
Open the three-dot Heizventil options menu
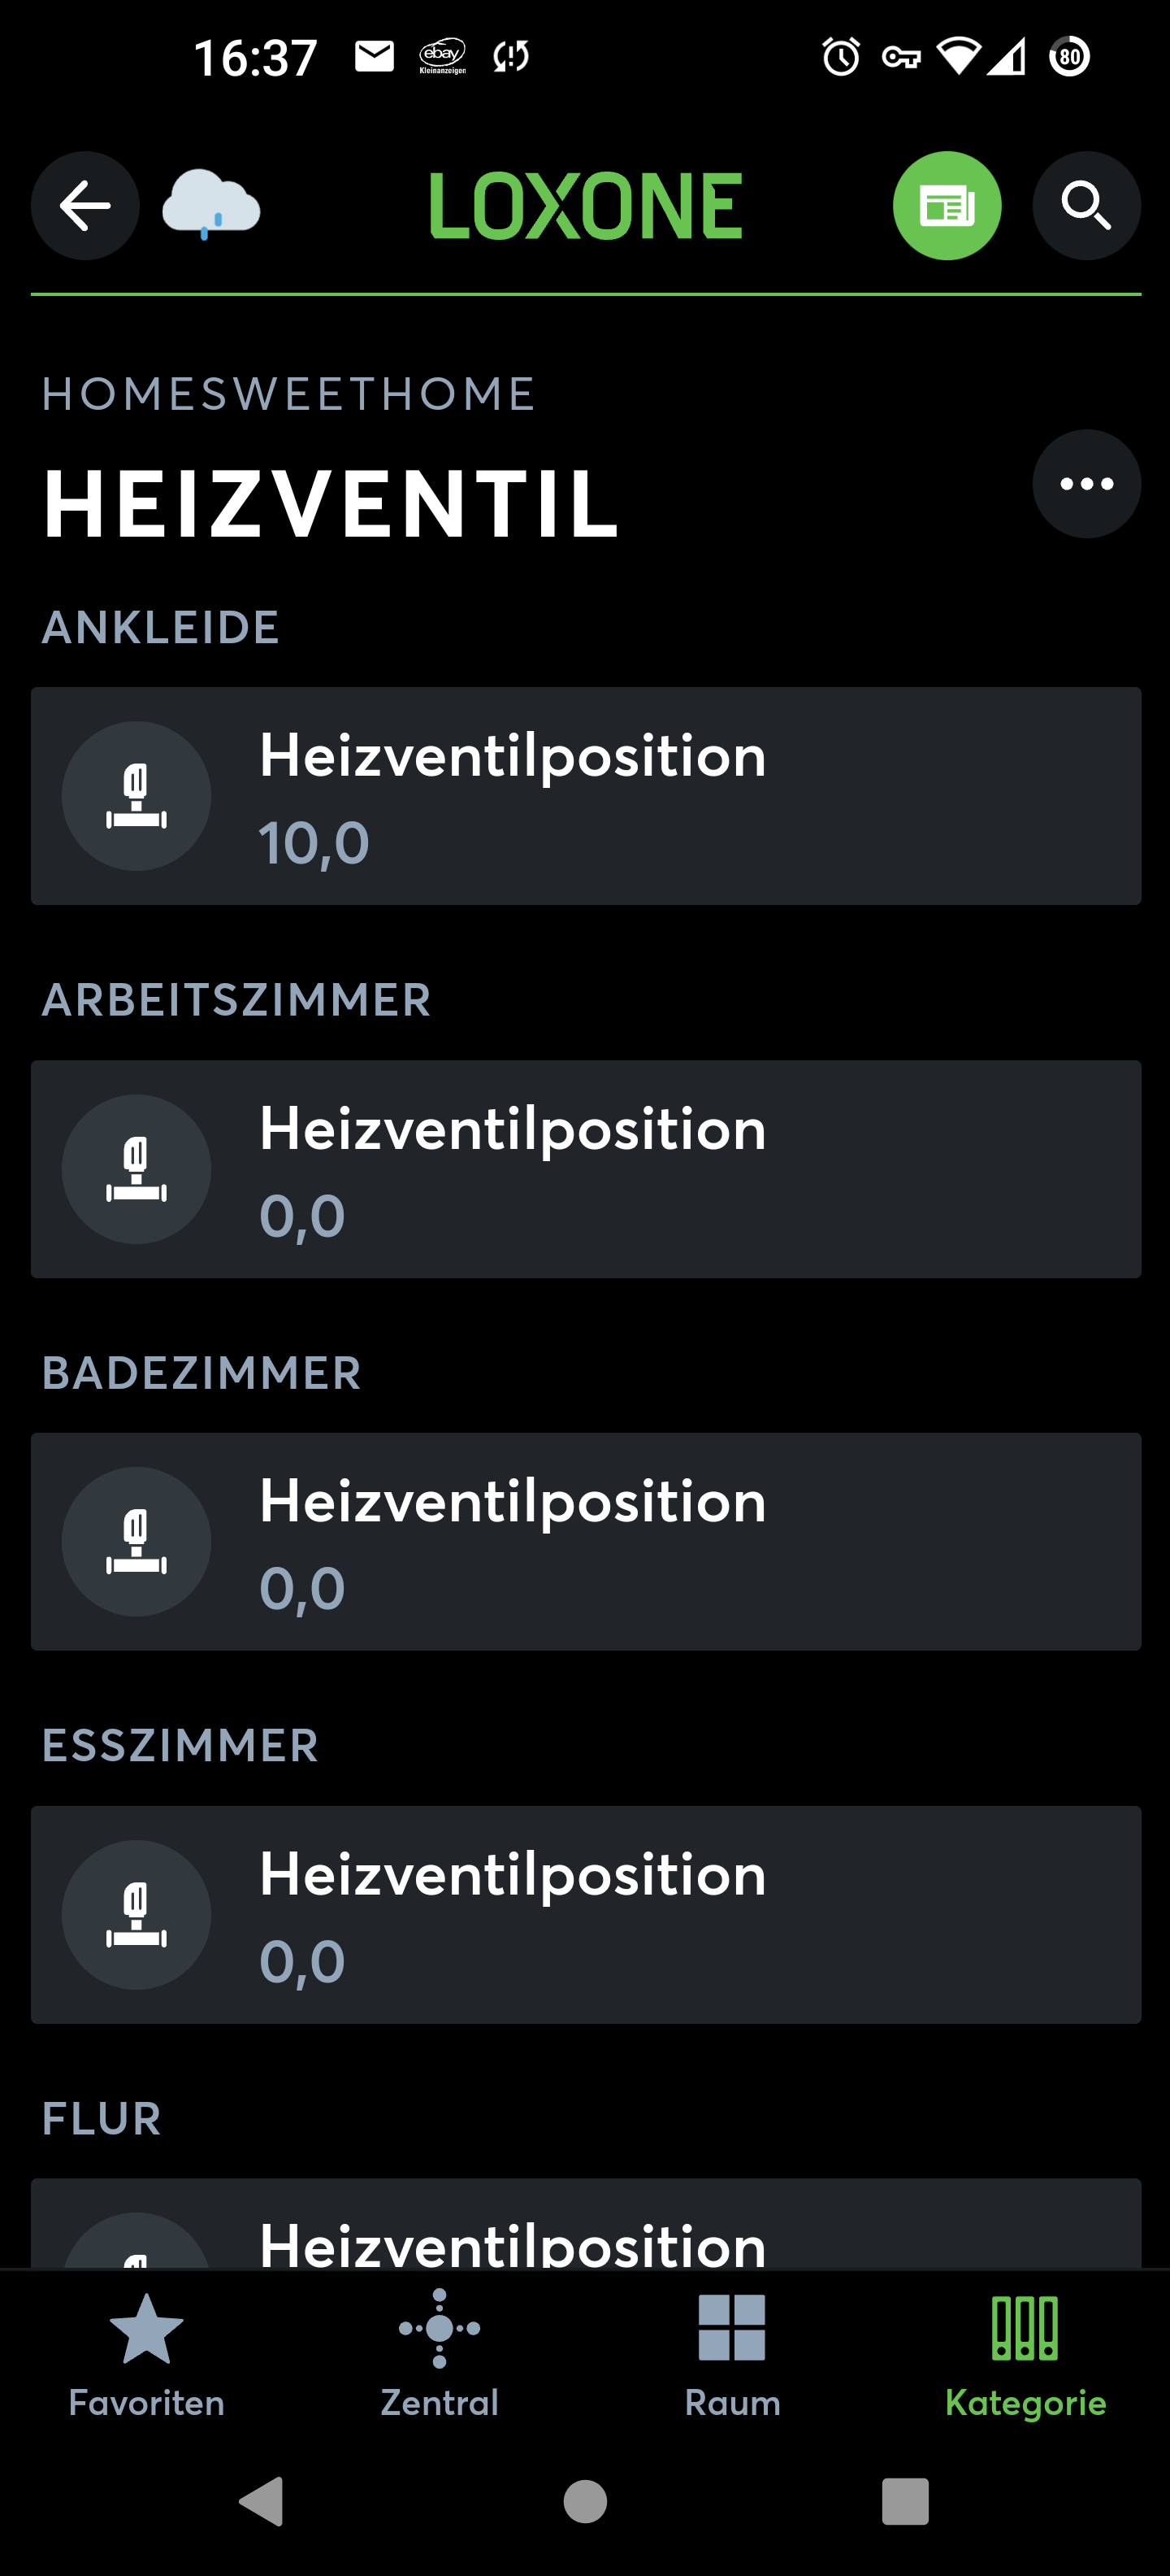click(1086, 484)
